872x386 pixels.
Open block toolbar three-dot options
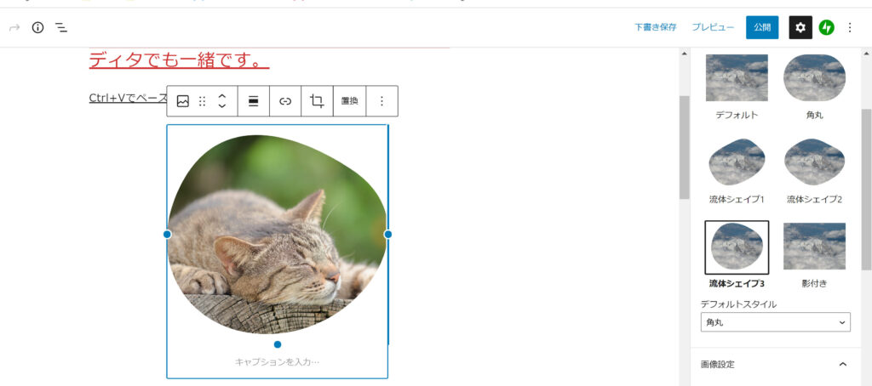point(381,101)
